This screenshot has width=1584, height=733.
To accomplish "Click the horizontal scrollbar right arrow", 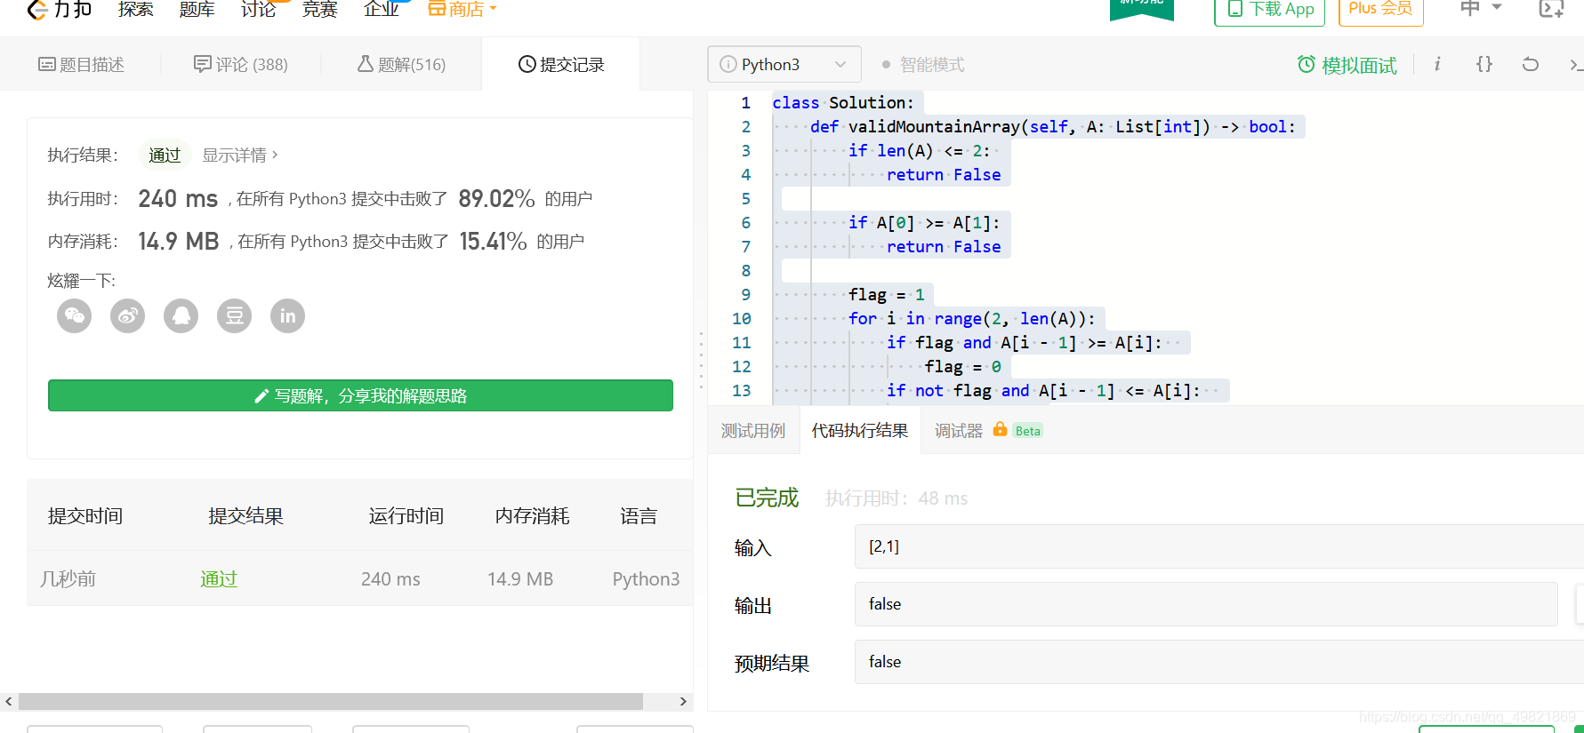I will point(683,701).
